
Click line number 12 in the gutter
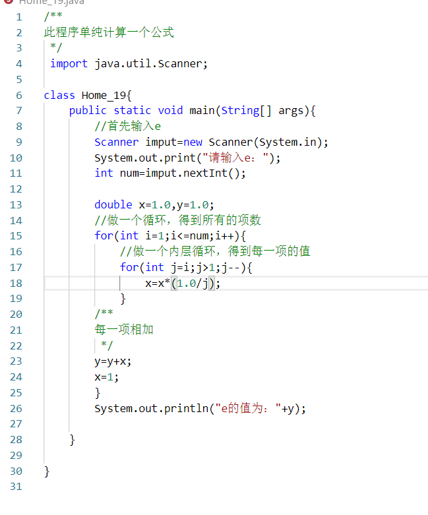tap(16, 189)
